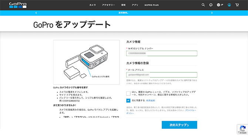Image resolution: width=248 pixels, height=136 pixels.
Task: Click the カメラ情報の登録 section heading
Action: tap(137, 63)
